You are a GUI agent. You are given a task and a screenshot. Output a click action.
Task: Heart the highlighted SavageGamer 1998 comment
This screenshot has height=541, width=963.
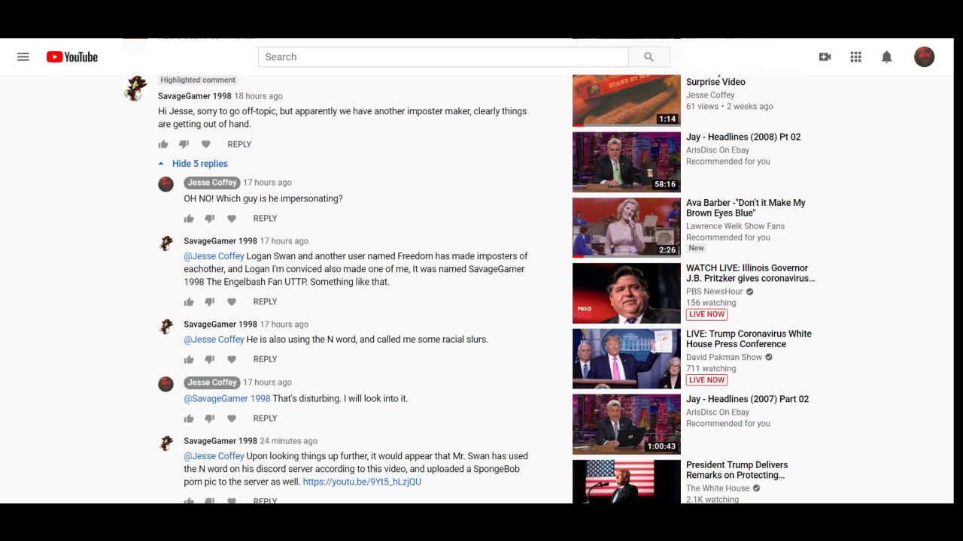205,144
